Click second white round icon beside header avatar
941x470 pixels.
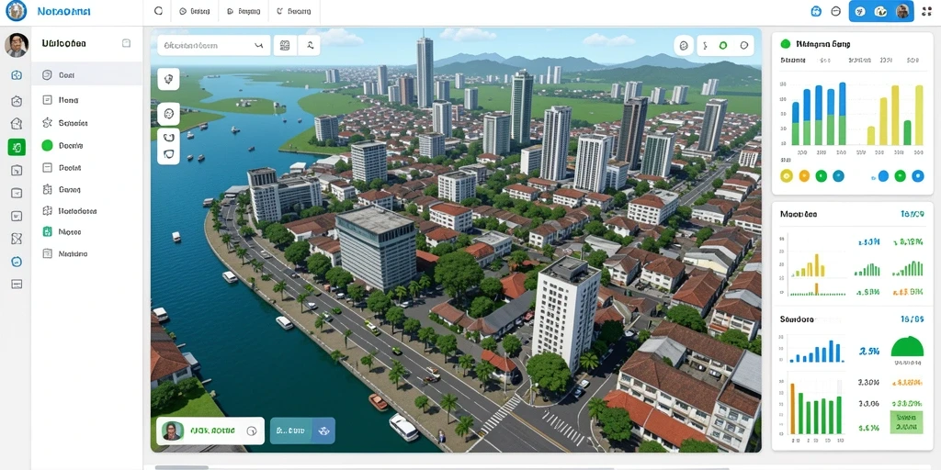pyautogui.click(x=880, y=11)
